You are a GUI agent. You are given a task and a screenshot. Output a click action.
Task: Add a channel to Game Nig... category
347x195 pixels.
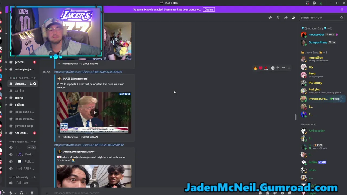pos(34,177)
